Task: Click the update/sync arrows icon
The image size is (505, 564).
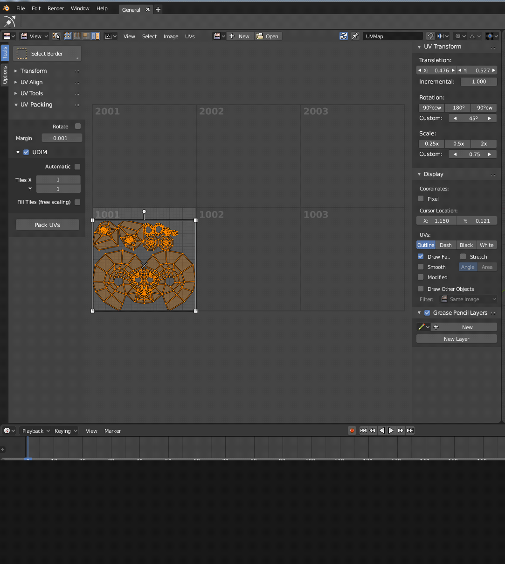Action: coord(344,36)
